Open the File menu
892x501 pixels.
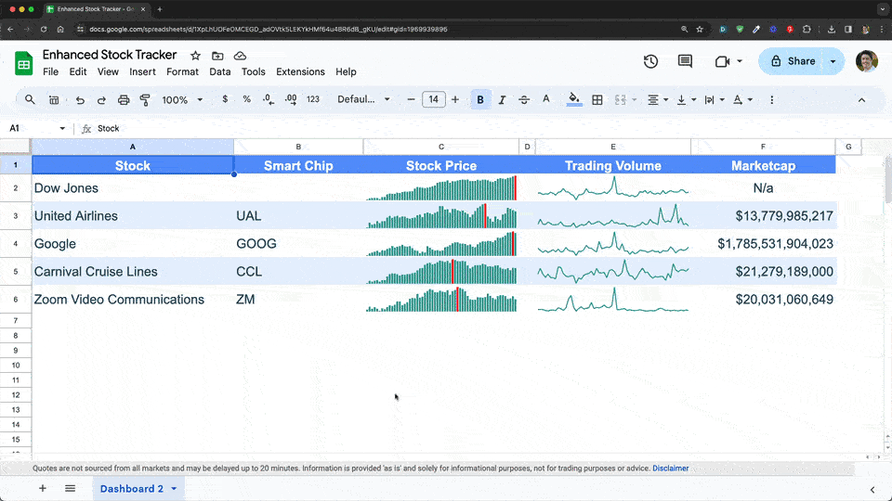pos(50,71)
